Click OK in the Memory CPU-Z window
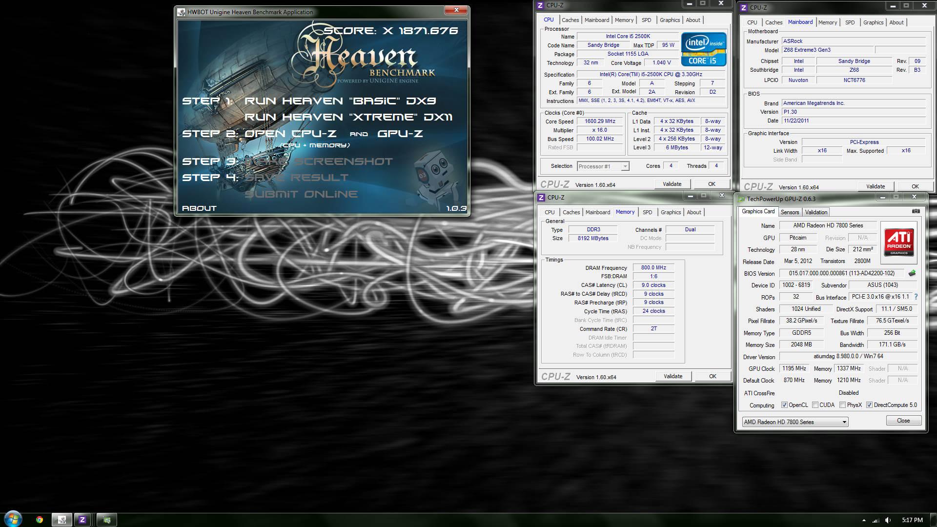This screenshot has height=527, width=937. pyautogui.click(x=713, y=376)
